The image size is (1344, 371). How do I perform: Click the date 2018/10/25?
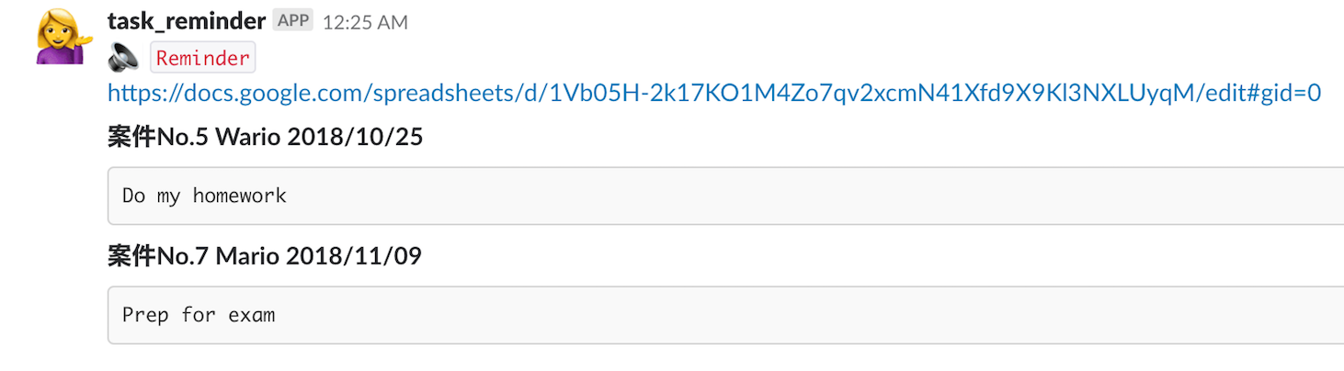coord(355,137)
